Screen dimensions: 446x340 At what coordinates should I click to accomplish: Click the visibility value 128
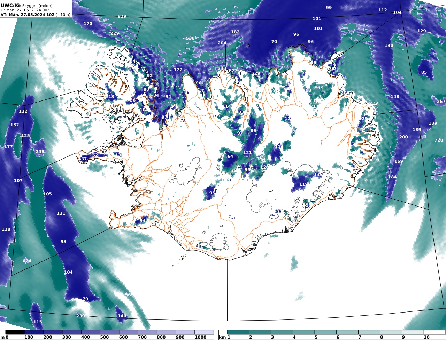coord(6,229)
